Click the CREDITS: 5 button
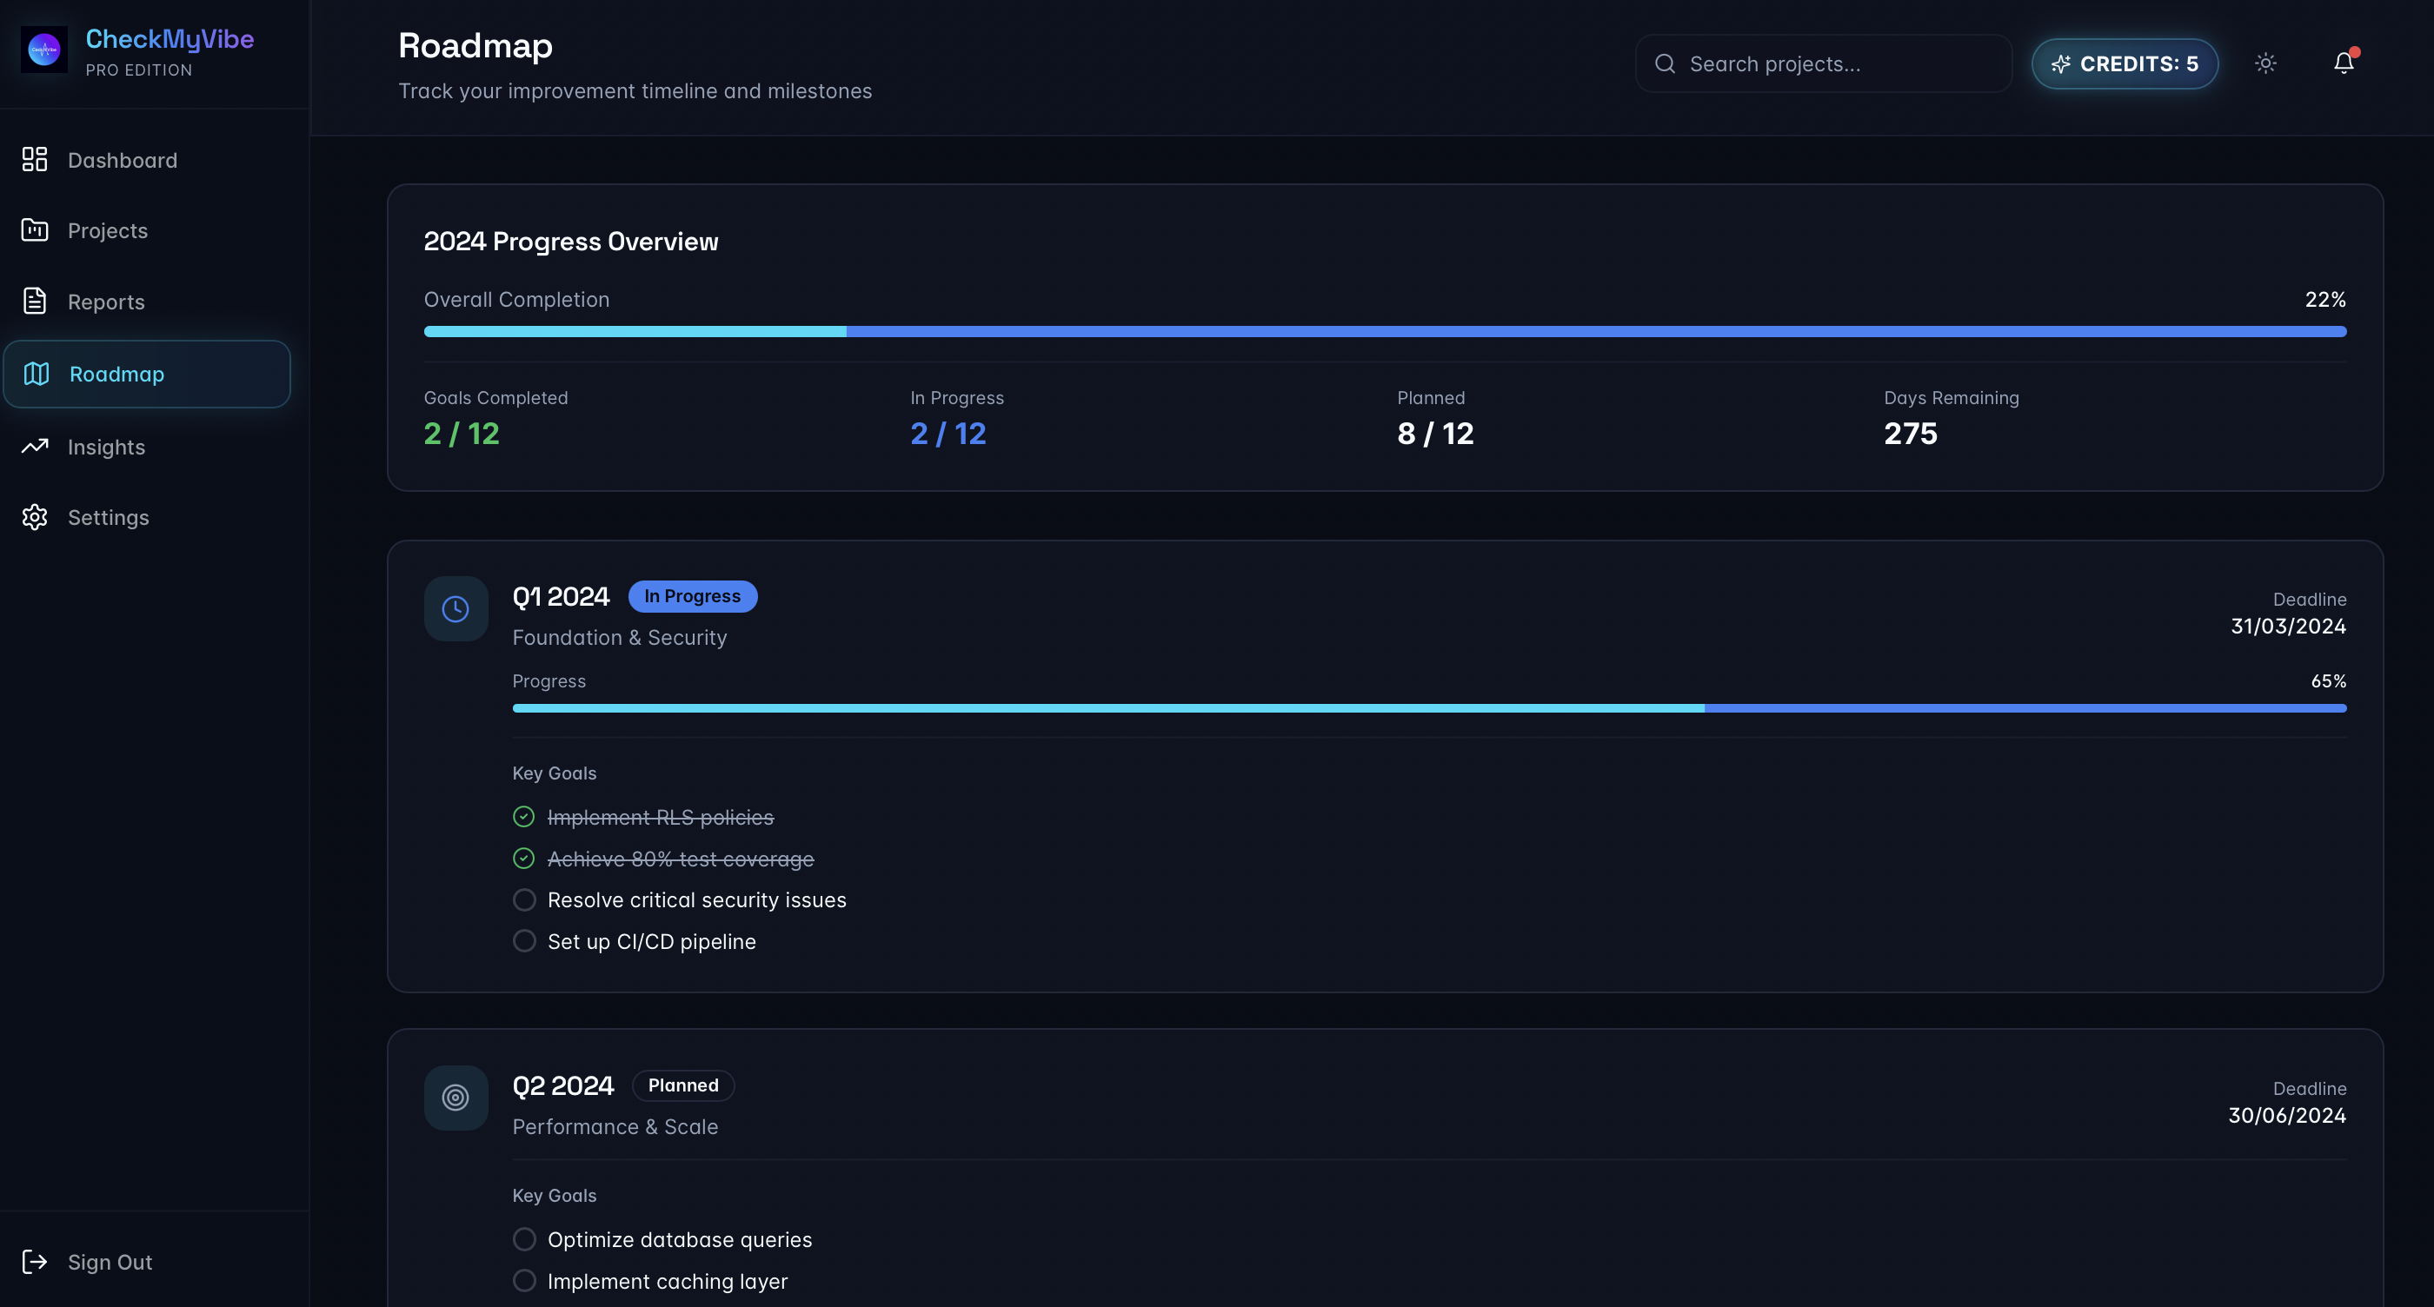 (x=2125, y=63)
